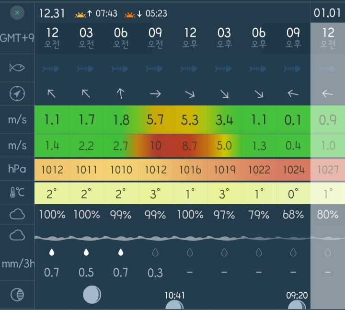The width and height of the screenshot is (345, 310).
Task: Click the mm/3h precipitation unit label
Action: point(18,264)
